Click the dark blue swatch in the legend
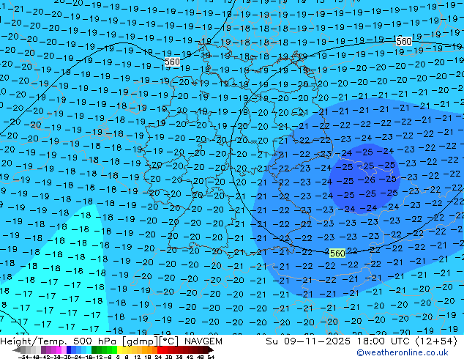The width and height of the screenshot is (464, 359). click(x=69, y=349)
